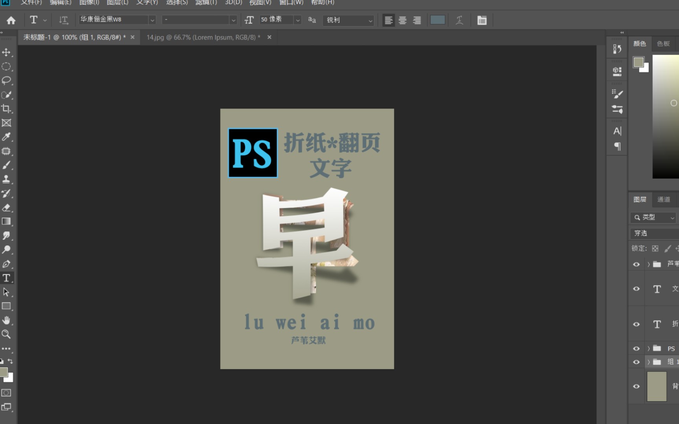The height and width of the screenshot is (424, 679).
Task: Select the Eyedropper tool
Action: pyautogui.click(x=6, y=137)
